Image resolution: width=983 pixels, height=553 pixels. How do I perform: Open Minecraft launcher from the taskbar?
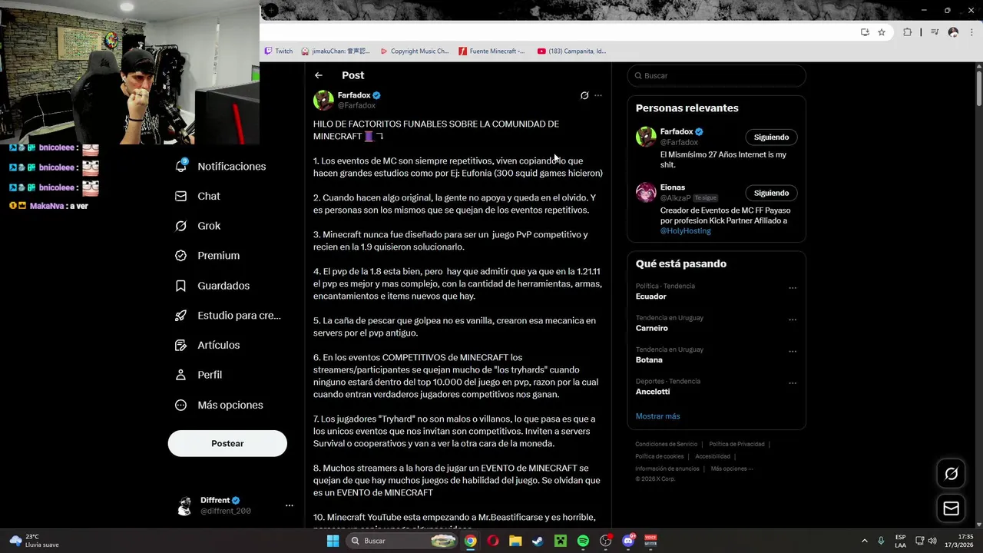(561, 541)
